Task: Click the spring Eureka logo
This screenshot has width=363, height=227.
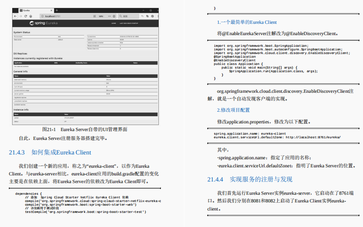Action: (x=43, y=23)
